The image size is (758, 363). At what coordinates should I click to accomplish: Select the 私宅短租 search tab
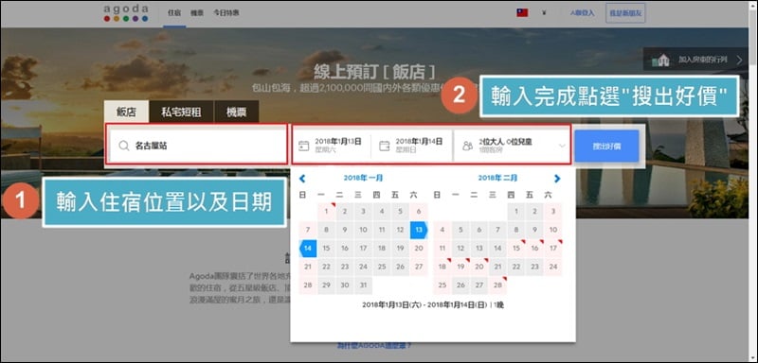[x=181, y=112]
